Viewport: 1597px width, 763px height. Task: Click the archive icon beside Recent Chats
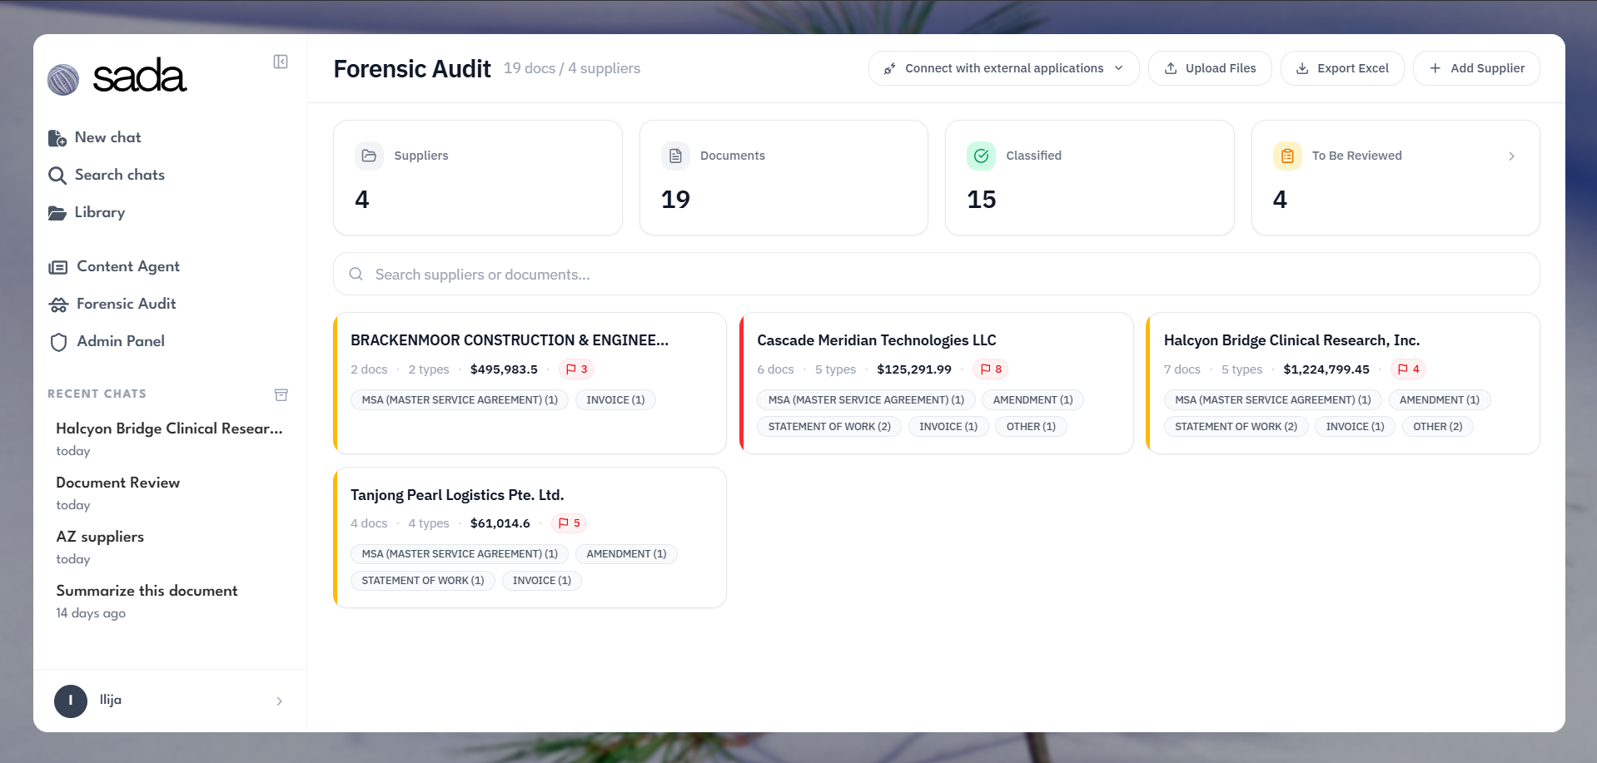(281, 394)
